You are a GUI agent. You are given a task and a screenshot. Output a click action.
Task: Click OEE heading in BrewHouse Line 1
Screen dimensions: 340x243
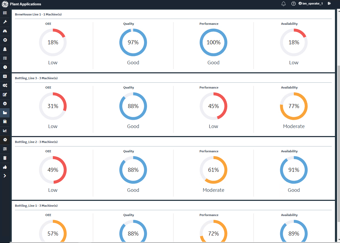click(x=48, y=24)
